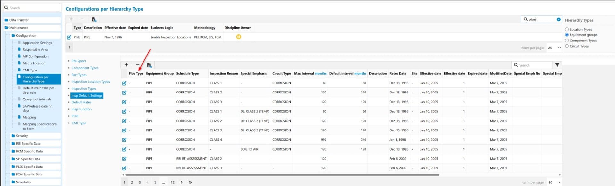Screen dimensions: 615x186
Task: Open Mapping Specifications to Form item
Action: pos(39,126)
